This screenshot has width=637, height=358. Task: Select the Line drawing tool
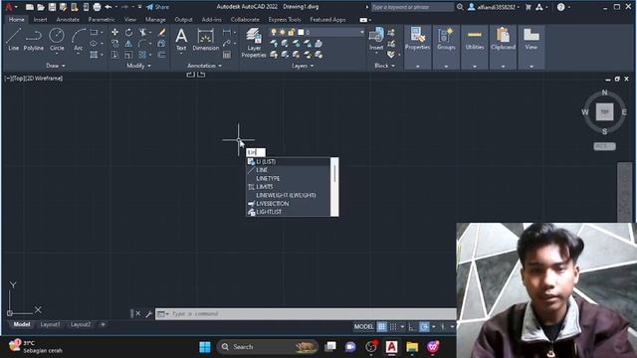pos(13,40)
